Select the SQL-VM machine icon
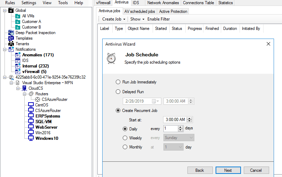Image resolution: width=282 pixels, height=177 pixels. pyautogui.click(x=31, y=122)
